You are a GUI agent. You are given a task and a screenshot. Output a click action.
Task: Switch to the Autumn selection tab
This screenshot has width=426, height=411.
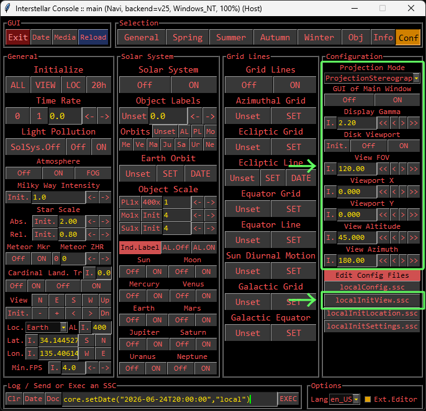pyautogui.click(x=275, y=37)
